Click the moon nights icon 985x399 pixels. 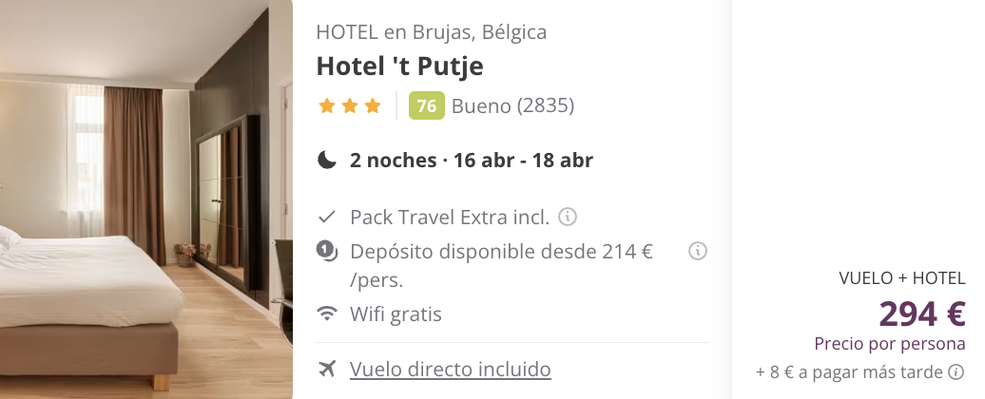[x=327, y=160]
